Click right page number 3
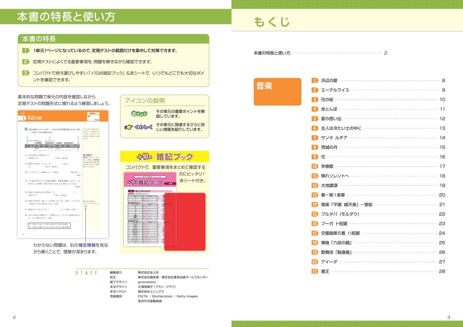 [448, 317]
